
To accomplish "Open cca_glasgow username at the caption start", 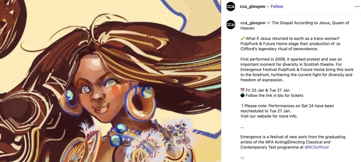I will (x=253, y=23).
